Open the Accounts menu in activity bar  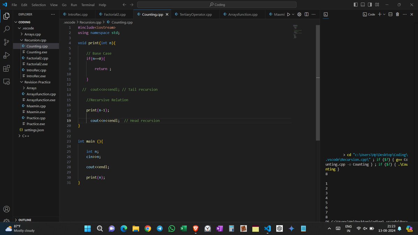tap(6, 209)
